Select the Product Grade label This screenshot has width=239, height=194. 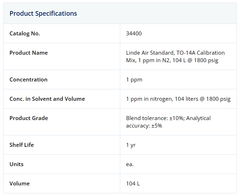coord(29,118)
